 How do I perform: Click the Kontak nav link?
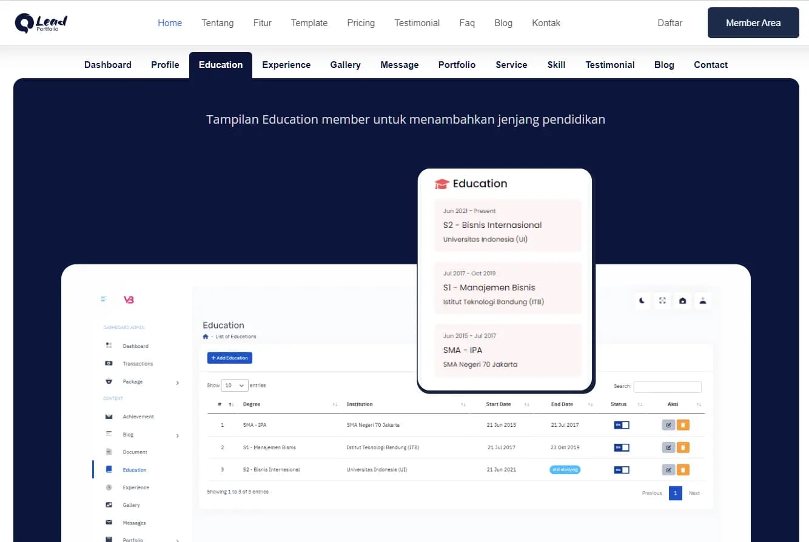pos(546,23)
